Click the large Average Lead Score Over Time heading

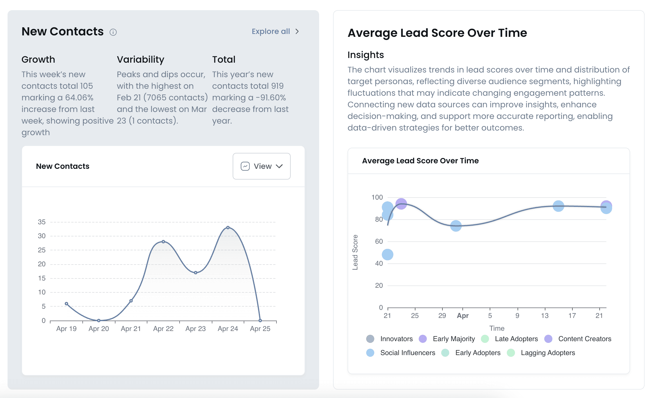(437, 33)
